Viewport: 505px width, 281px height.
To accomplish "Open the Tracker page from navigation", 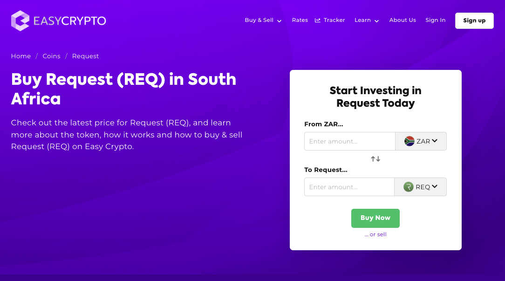I will pos(334,21).
